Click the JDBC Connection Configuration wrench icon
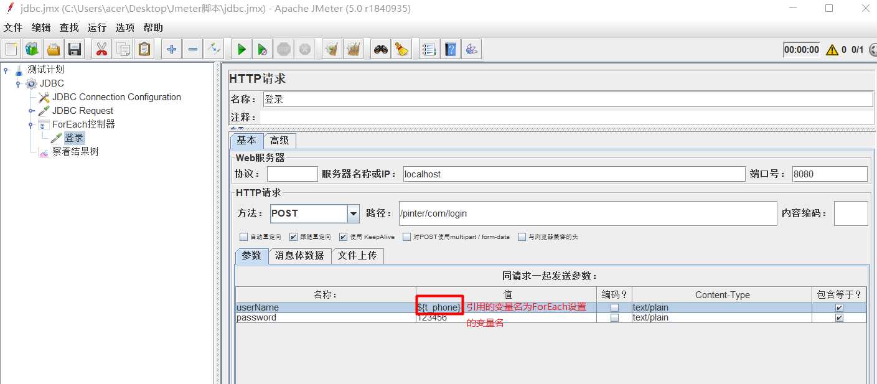 click(44, 97)
